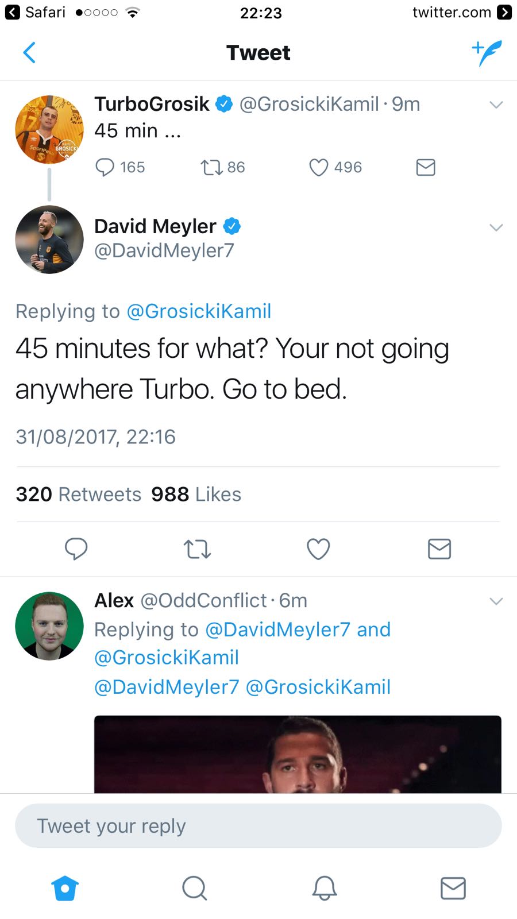Expand options chevron beside David Meyler's name

[x=496, y=227]
